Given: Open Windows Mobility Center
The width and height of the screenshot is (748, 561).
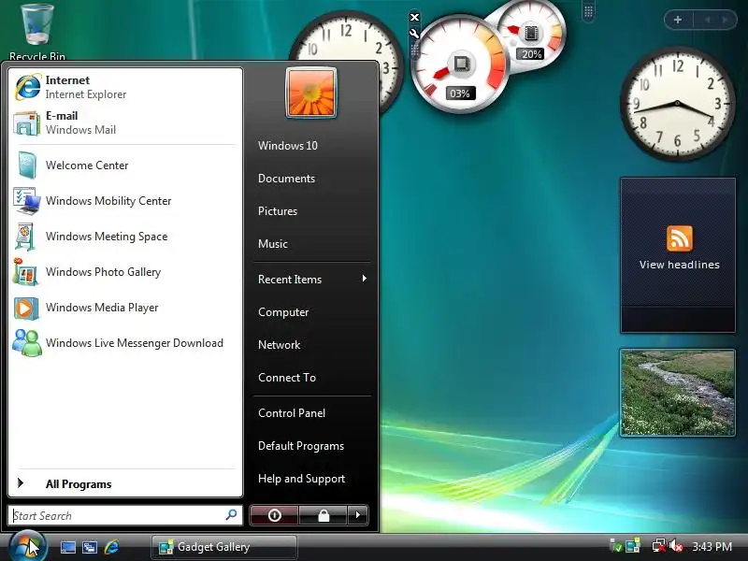Looking at the screenshot, I should [x=125, y=201].
